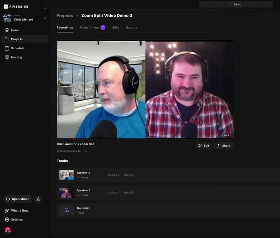Viewport: 280px width, 238px height.
Task: Click the Transcript track label
Action: 83,208
